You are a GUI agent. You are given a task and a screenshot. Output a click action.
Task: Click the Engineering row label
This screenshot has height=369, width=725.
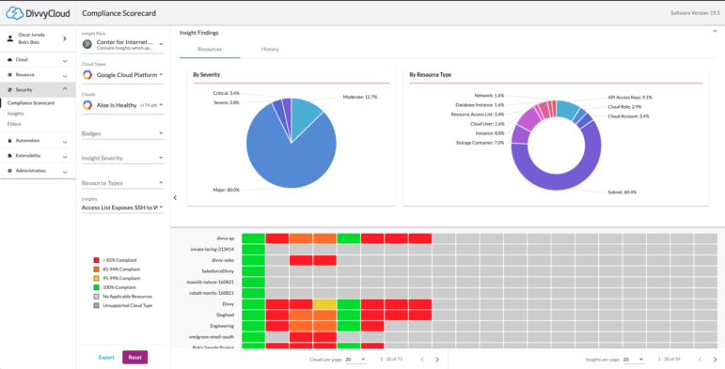click(x=223, y=326)
